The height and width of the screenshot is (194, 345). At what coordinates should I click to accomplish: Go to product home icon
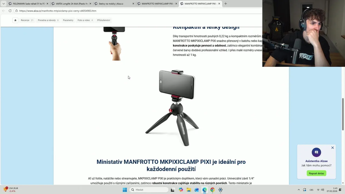click(x=15, y=20)
